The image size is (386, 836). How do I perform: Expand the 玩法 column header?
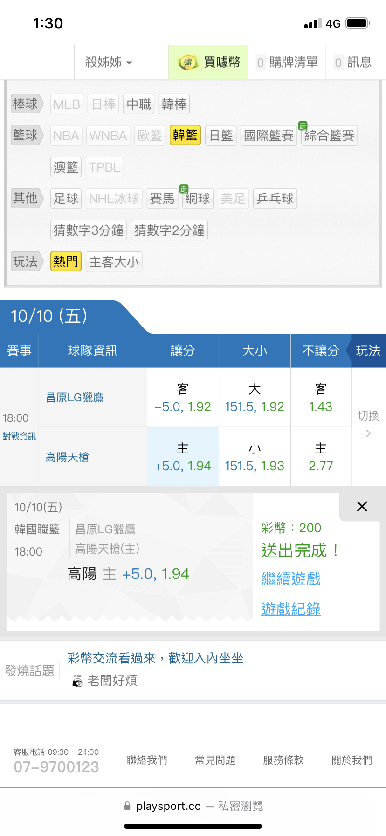368,351
